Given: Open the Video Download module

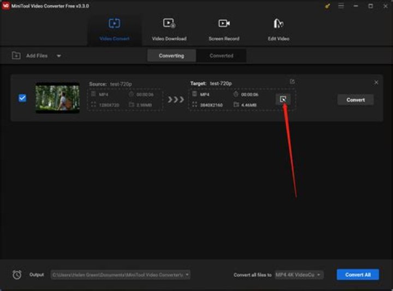Looking at the screenshot, I should point(169,30).
